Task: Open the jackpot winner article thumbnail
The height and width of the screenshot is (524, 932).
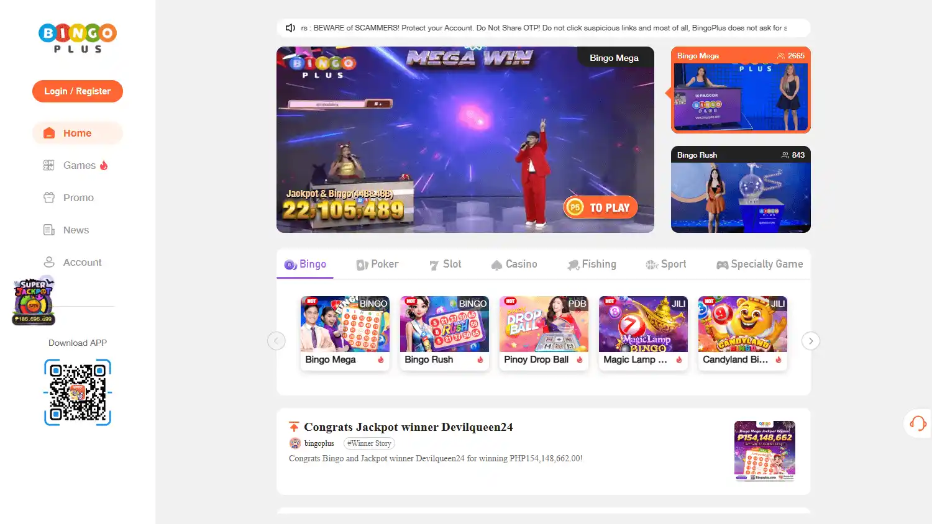Action: tap(765, 451)
